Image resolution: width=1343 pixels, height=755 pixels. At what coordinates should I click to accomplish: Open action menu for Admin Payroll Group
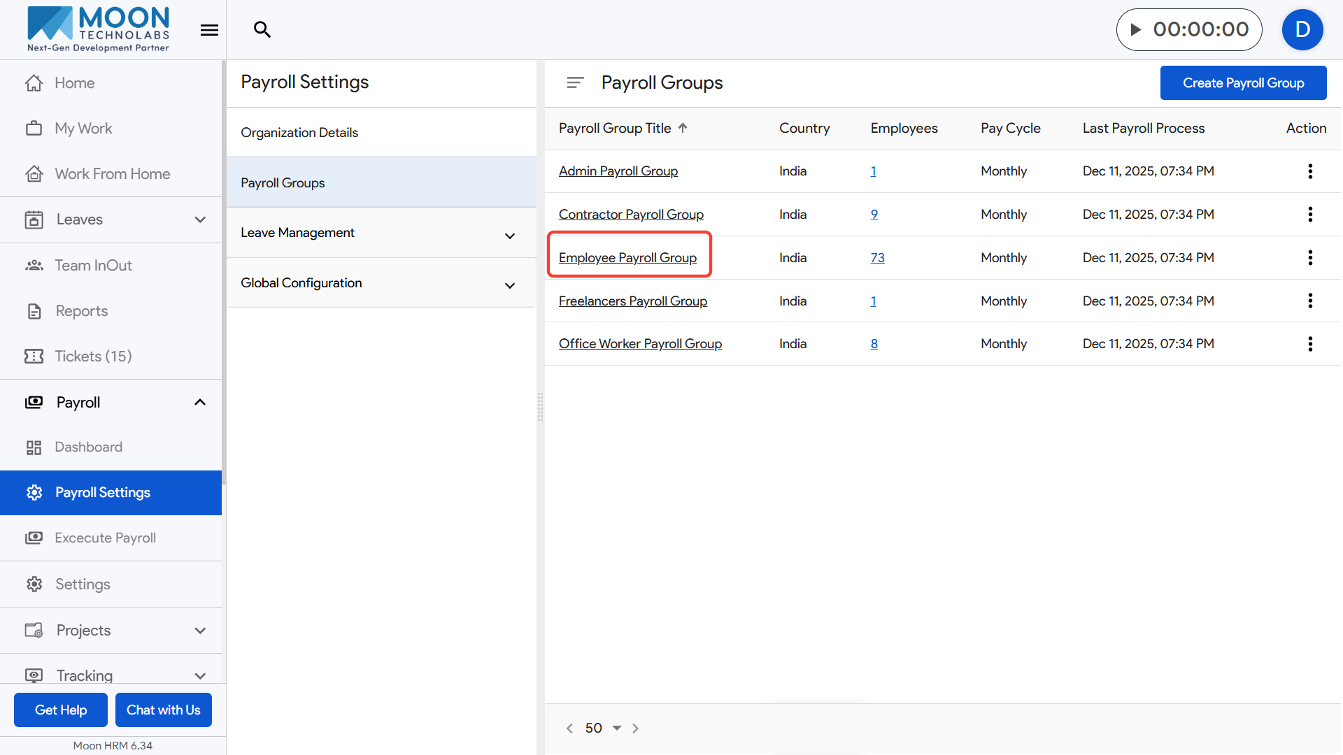click(1309, 171)
